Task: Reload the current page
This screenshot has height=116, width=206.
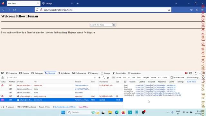Action: pos(14,10)
